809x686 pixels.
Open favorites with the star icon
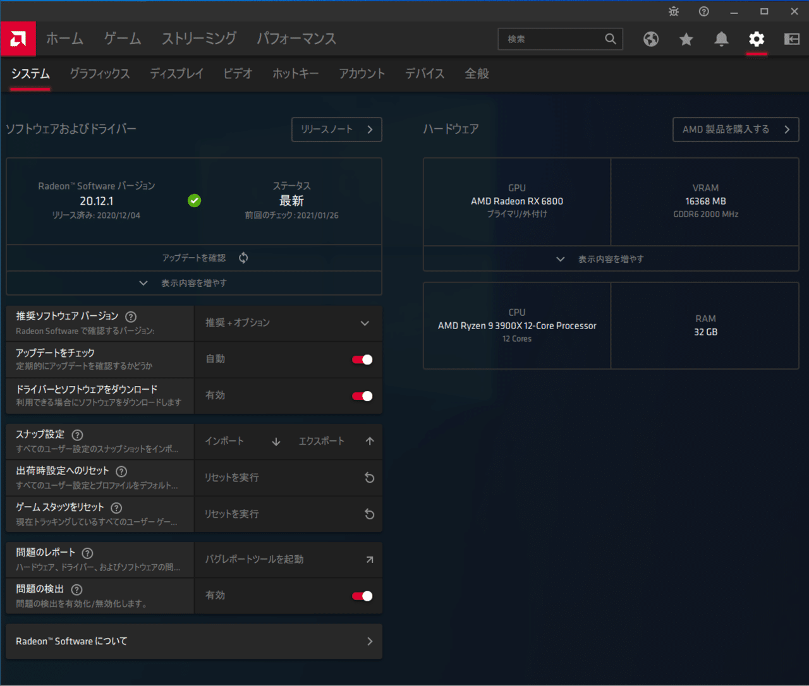pyautogui.click(x=686, y=39)
